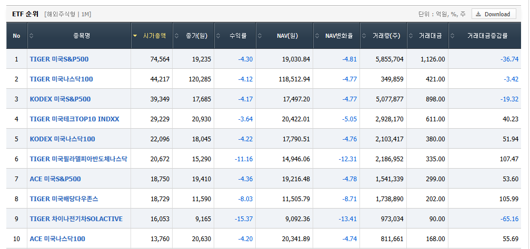The image size is (530, 249).
Task: Select volume value 973,034
Action: click(392, 219)
